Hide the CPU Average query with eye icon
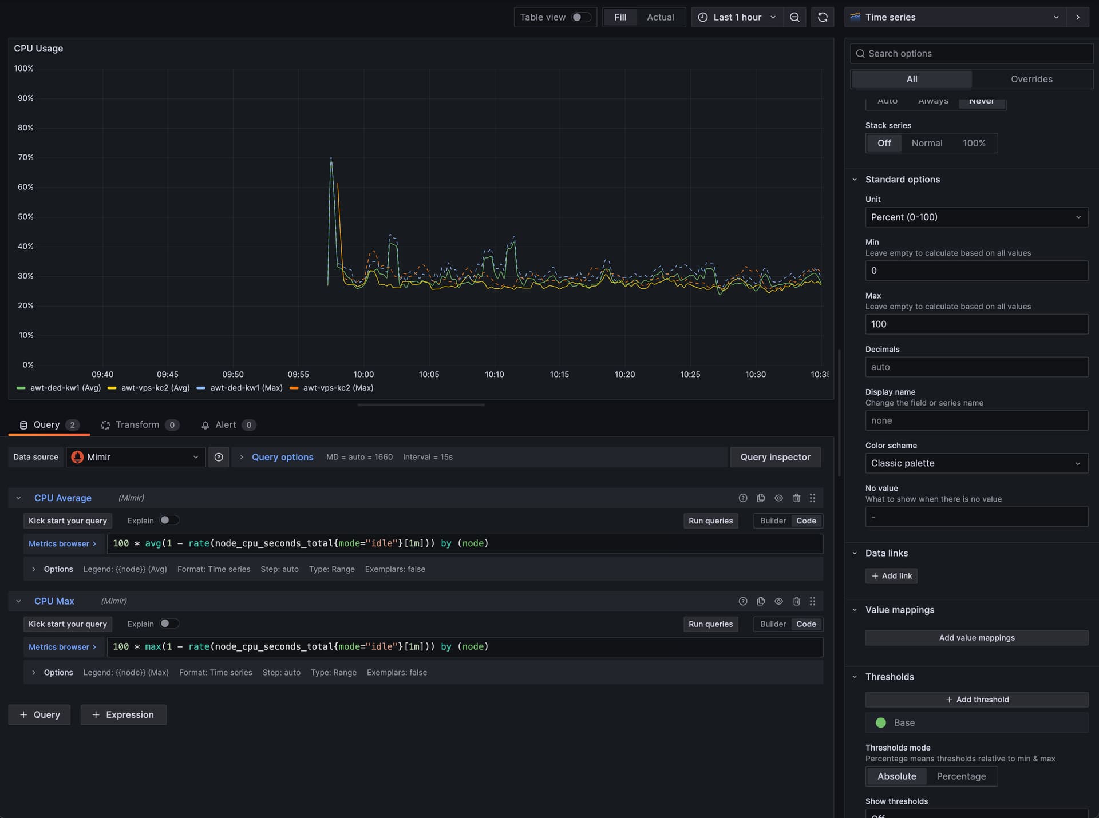Viewport: 1099px width, 818px height. click(x=778, y=498)
